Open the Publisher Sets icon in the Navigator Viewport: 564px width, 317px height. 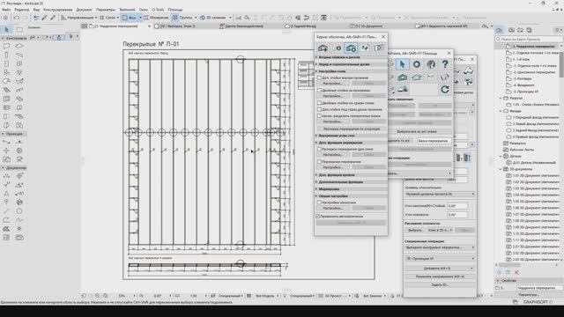(x=529, y=30)
